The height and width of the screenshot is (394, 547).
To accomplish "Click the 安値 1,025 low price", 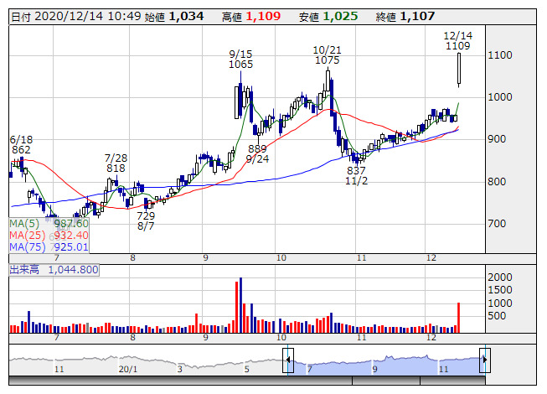I will click(x=328, y=17).
